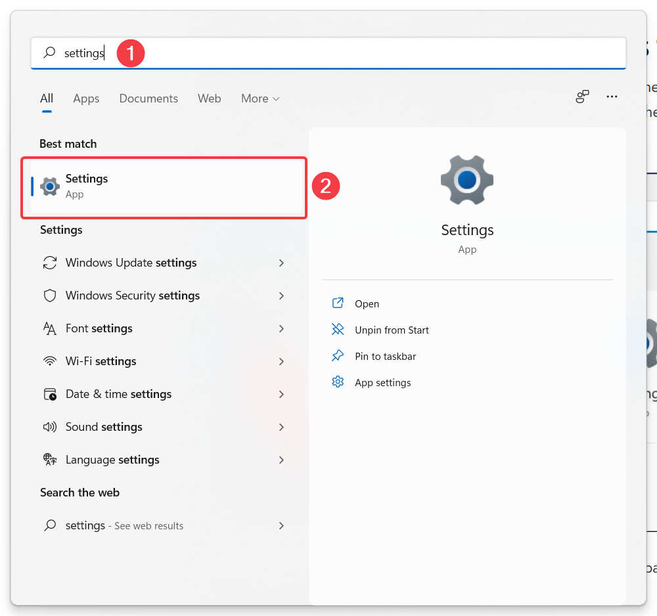Expand the web results chevron
Viewport: 657px width, 616px height.
(x=282, y=525)
